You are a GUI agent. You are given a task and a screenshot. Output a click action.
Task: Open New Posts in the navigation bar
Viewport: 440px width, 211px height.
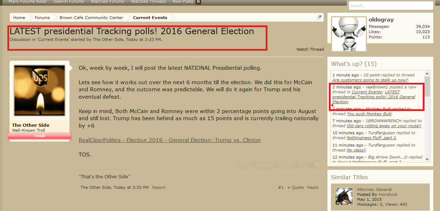[x=183, y=2]
